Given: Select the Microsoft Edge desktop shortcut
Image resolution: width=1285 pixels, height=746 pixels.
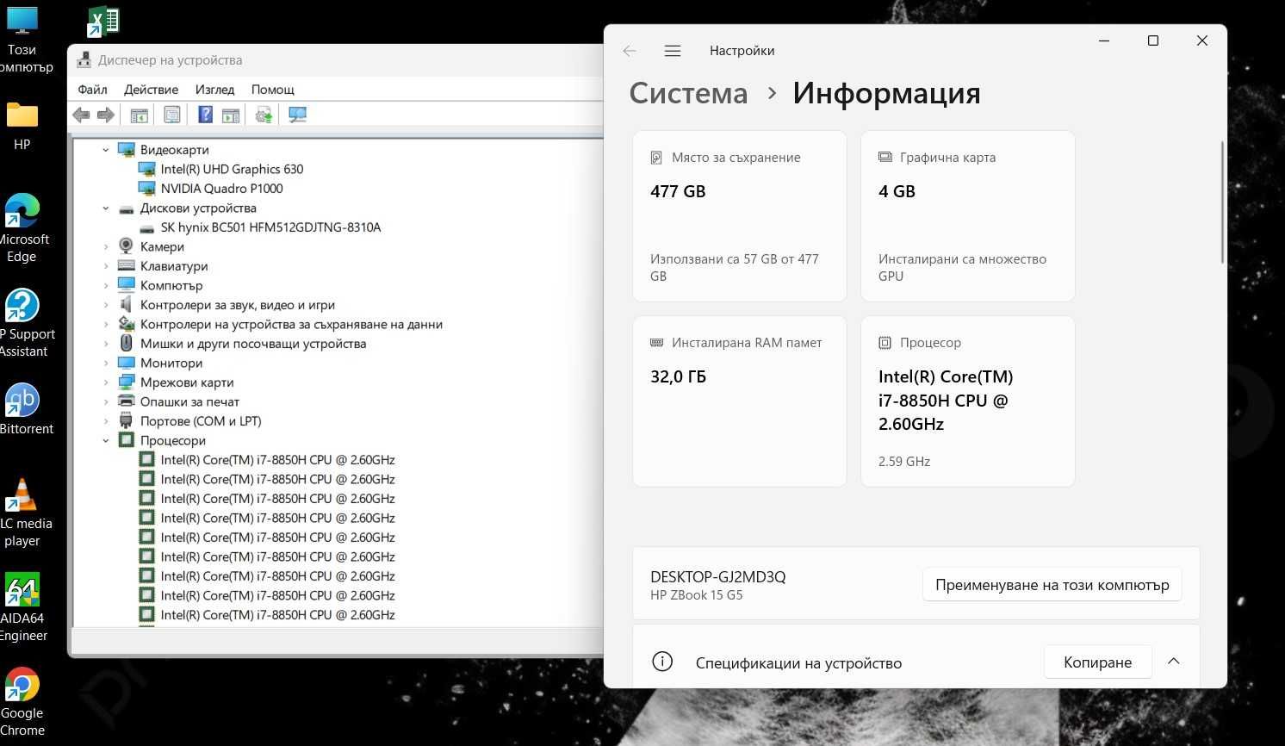Looking at the screenshot, I should click(x=23, y=228).
